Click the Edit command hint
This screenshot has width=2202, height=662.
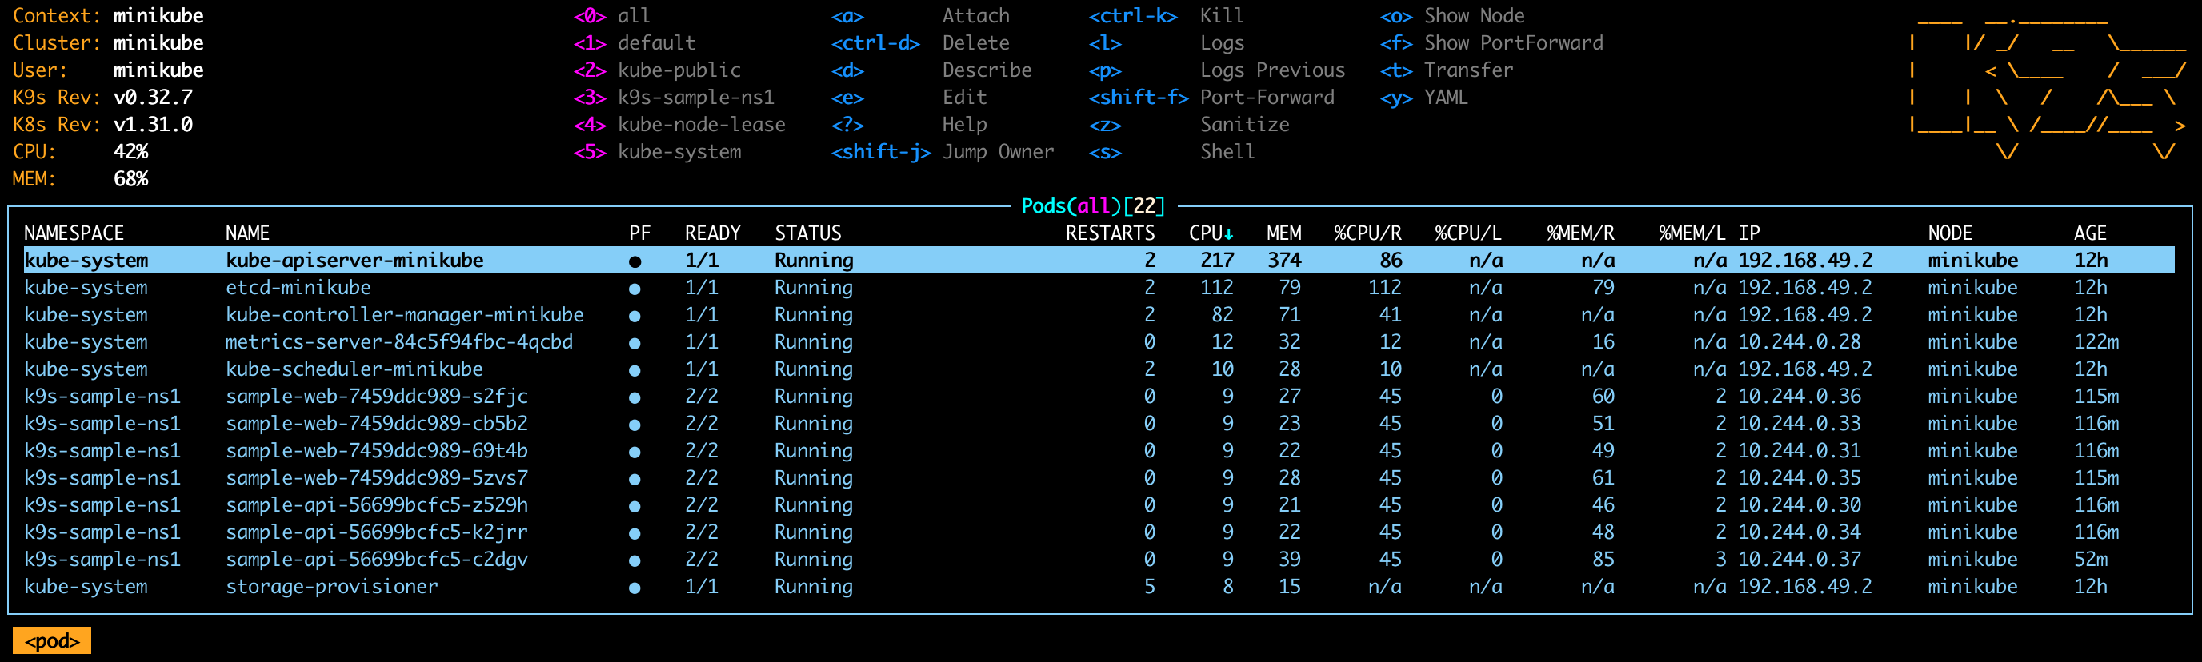[x=964, y=98]
